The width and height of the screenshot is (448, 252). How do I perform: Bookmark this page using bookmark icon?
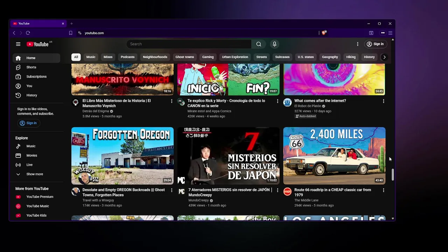(x=71, y=33)
